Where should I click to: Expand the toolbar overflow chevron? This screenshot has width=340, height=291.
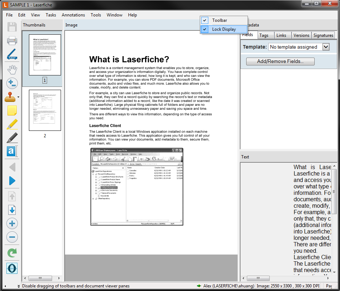19,286
